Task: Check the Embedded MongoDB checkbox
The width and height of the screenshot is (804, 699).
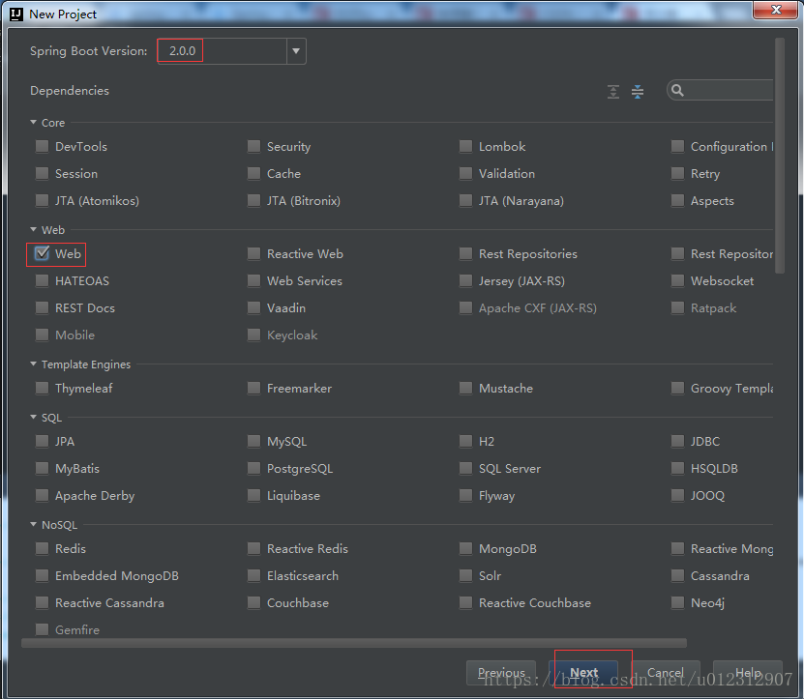Action: (42, 575)
